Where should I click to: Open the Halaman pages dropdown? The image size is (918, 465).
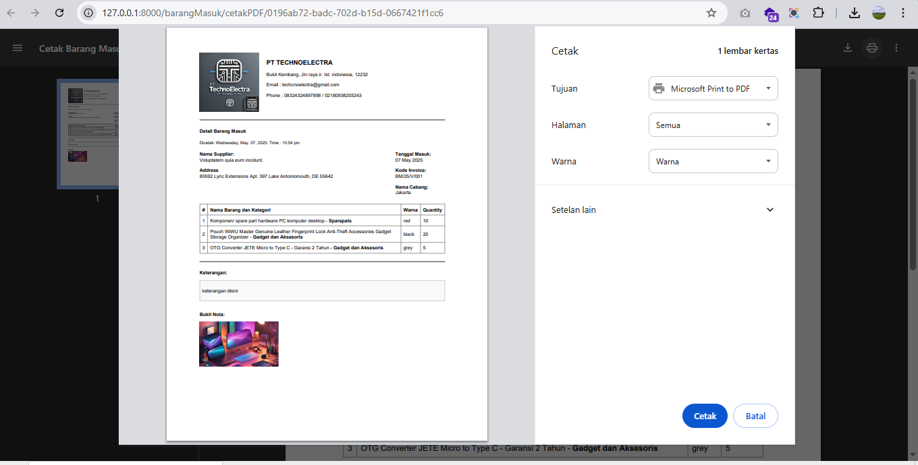[x=713, y=125]
